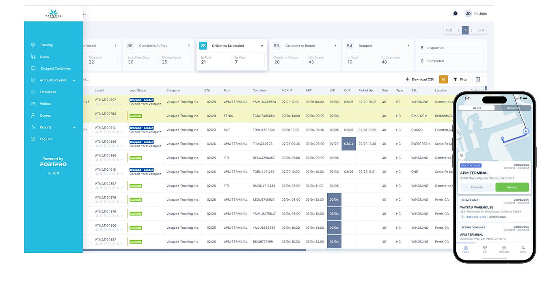553x290 pixels.
Task: Go to the next page arrow
Action: pos(472,30)
